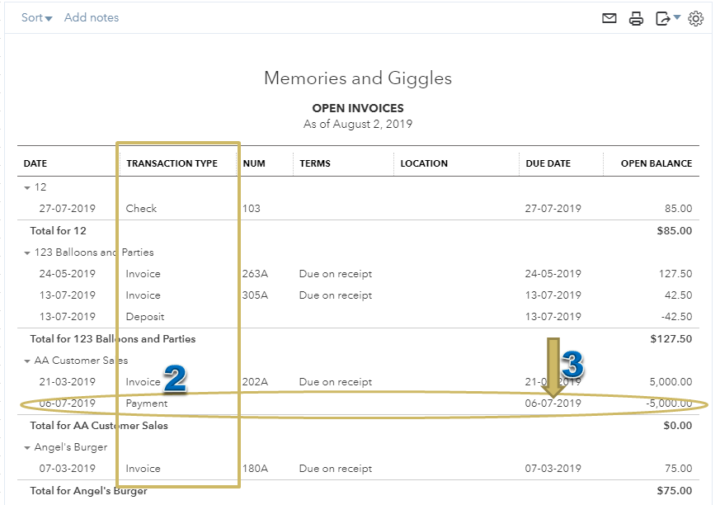Open invoice 180A under Angel's Burger
720x505 pixels.
pyautogui.click(x=144, y=468)
